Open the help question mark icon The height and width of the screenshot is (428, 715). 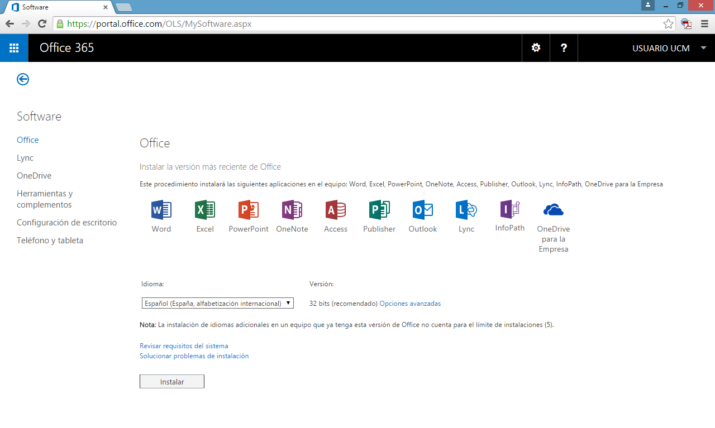[x=564, y=48]
